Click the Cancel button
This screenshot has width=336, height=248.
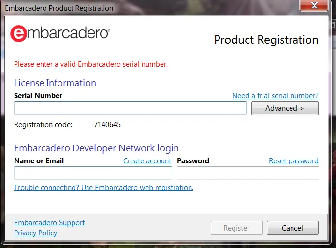click(292, 228)
